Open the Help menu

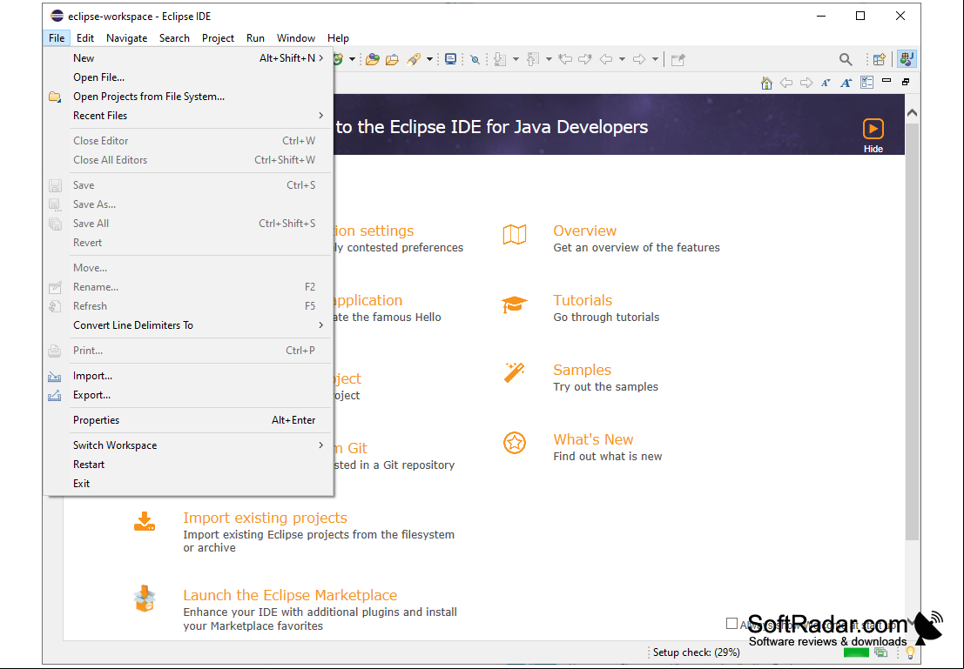[338, 38]
